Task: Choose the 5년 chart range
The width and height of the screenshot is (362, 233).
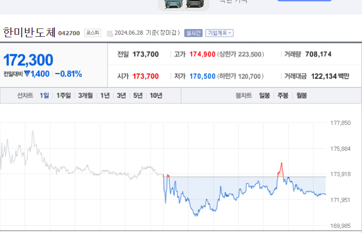Action: point(138,95)
